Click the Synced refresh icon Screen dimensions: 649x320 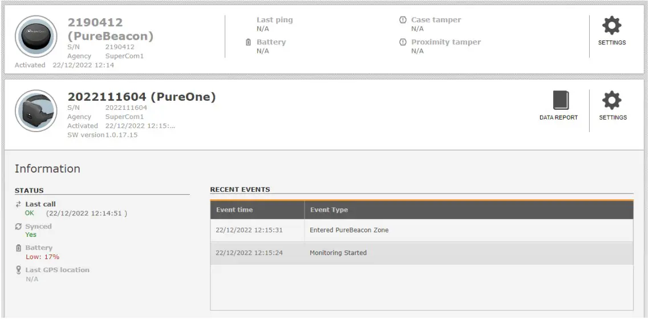click(18, 227)
